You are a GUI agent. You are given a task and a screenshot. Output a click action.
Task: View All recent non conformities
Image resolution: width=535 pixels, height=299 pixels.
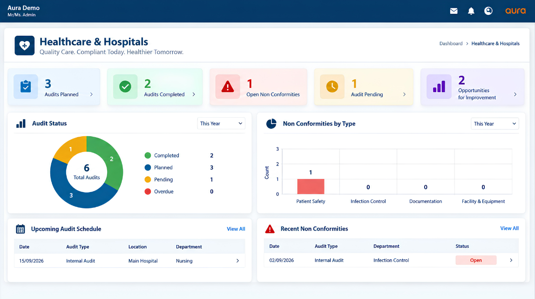click(509, 228)
